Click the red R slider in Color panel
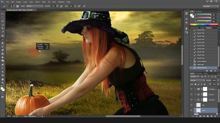Viewport: 220px width, 123px height. [x=204, y=14]
